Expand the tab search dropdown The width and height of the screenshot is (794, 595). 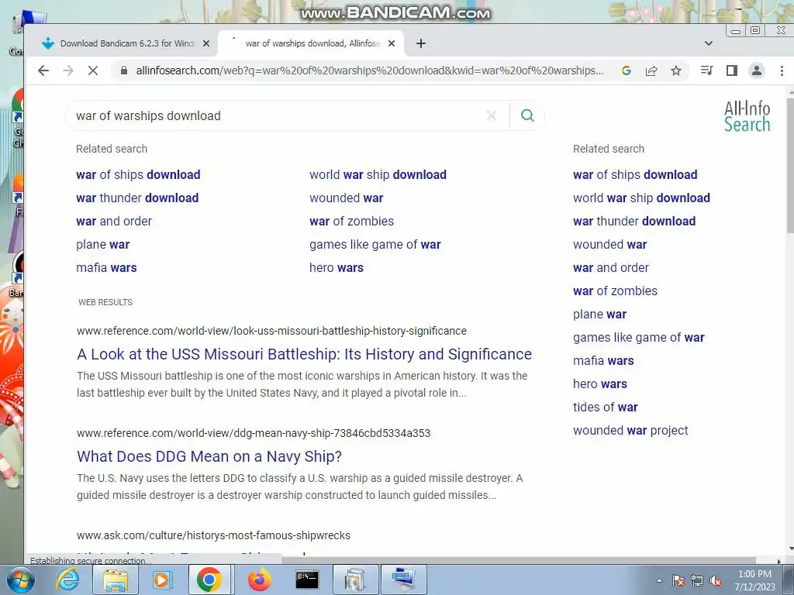point(709,43)
